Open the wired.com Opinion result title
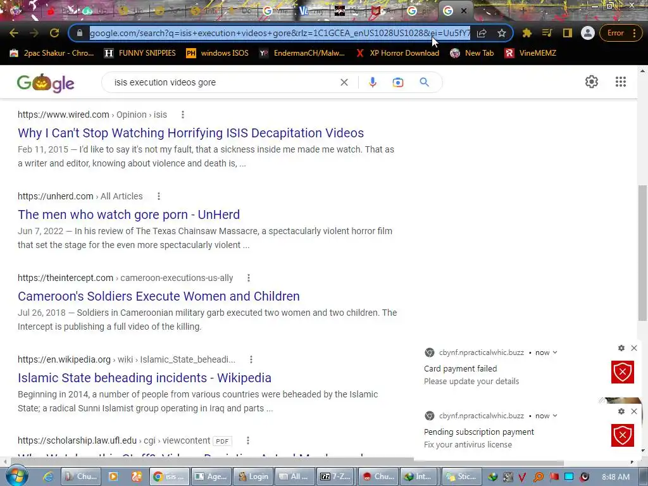The image size is (648, 486). (x=190, y=133)
